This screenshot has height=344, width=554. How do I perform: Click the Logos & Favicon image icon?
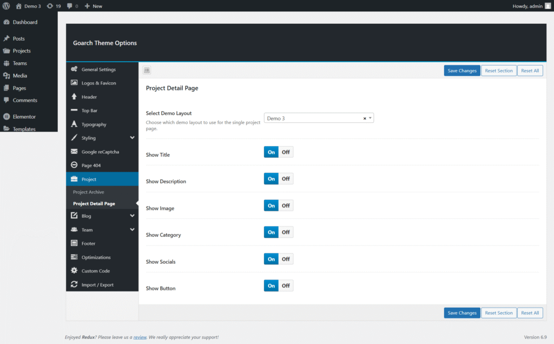pyautogui.click(x=74, y=82)
